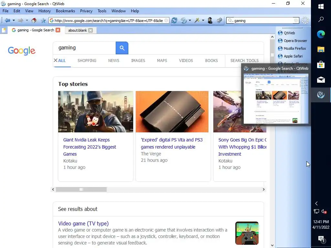Image resolution: width=331 pixels, height=248 pixels.
Task: Close the about:blank tab
Action: click(x=91, y=30)
